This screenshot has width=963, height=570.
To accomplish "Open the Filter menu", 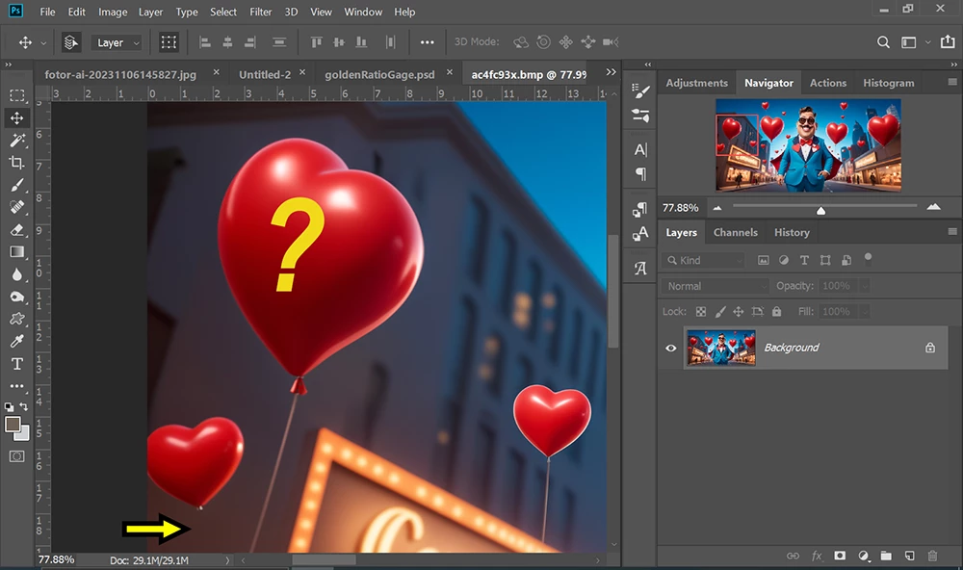I will point(260,12).
